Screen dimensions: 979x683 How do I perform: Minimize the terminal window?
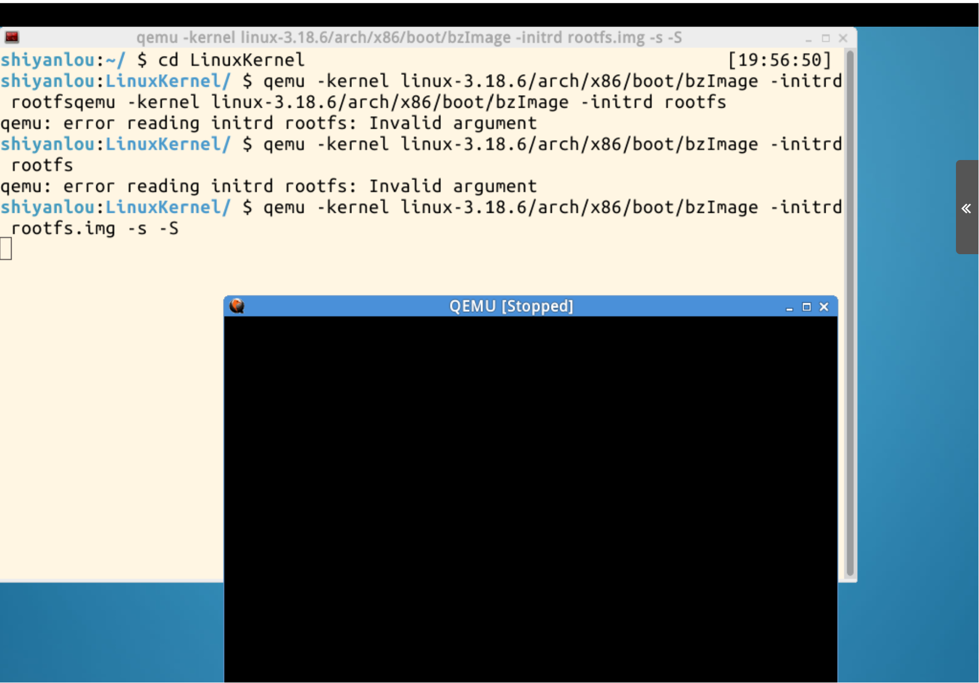[809, 39]
